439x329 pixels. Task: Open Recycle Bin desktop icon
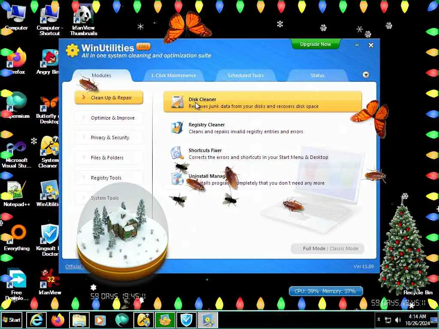[x=418, y=292]
